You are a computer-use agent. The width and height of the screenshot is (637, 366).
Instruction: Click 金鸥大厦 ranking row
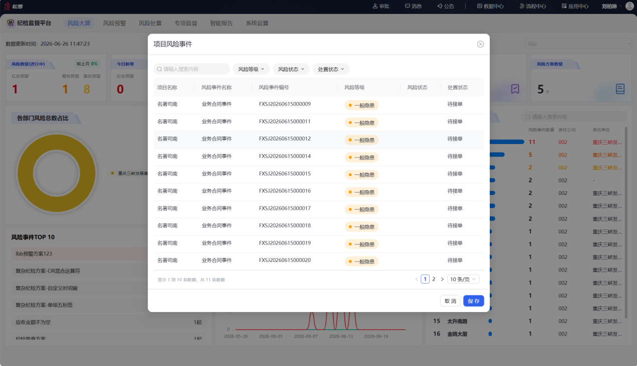(527, 333)
